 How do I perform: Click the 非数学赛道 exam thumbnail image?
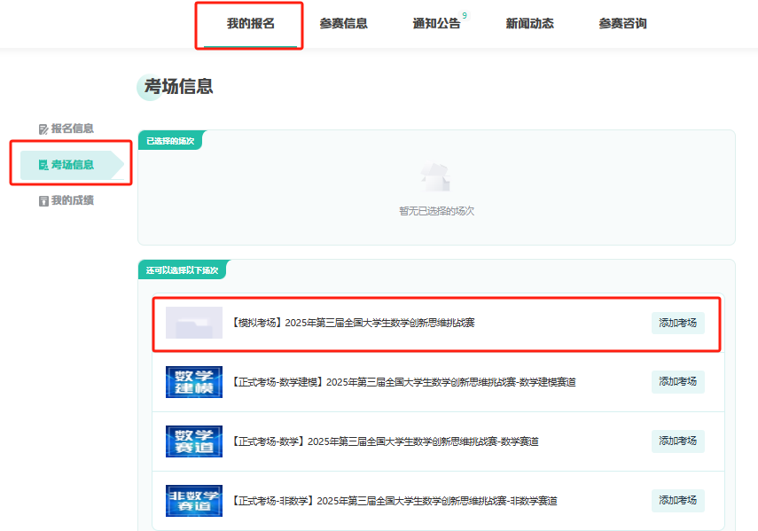pos(194,501)
